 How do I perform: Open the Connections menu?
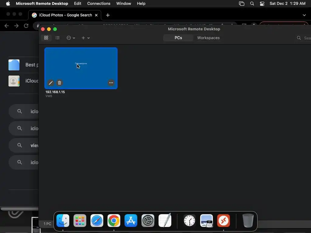[99, 4]
